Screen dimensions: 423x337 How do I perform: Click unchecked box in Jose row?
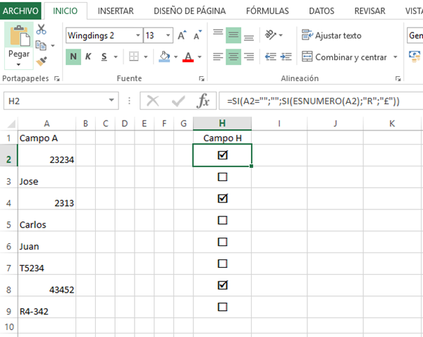point(223,177)
